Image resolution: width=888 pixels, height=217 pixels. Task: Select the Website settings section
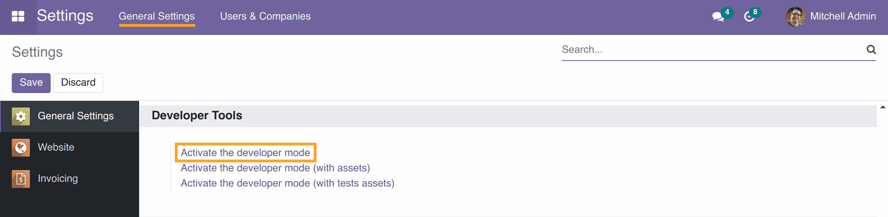click(x=69, y=147)
